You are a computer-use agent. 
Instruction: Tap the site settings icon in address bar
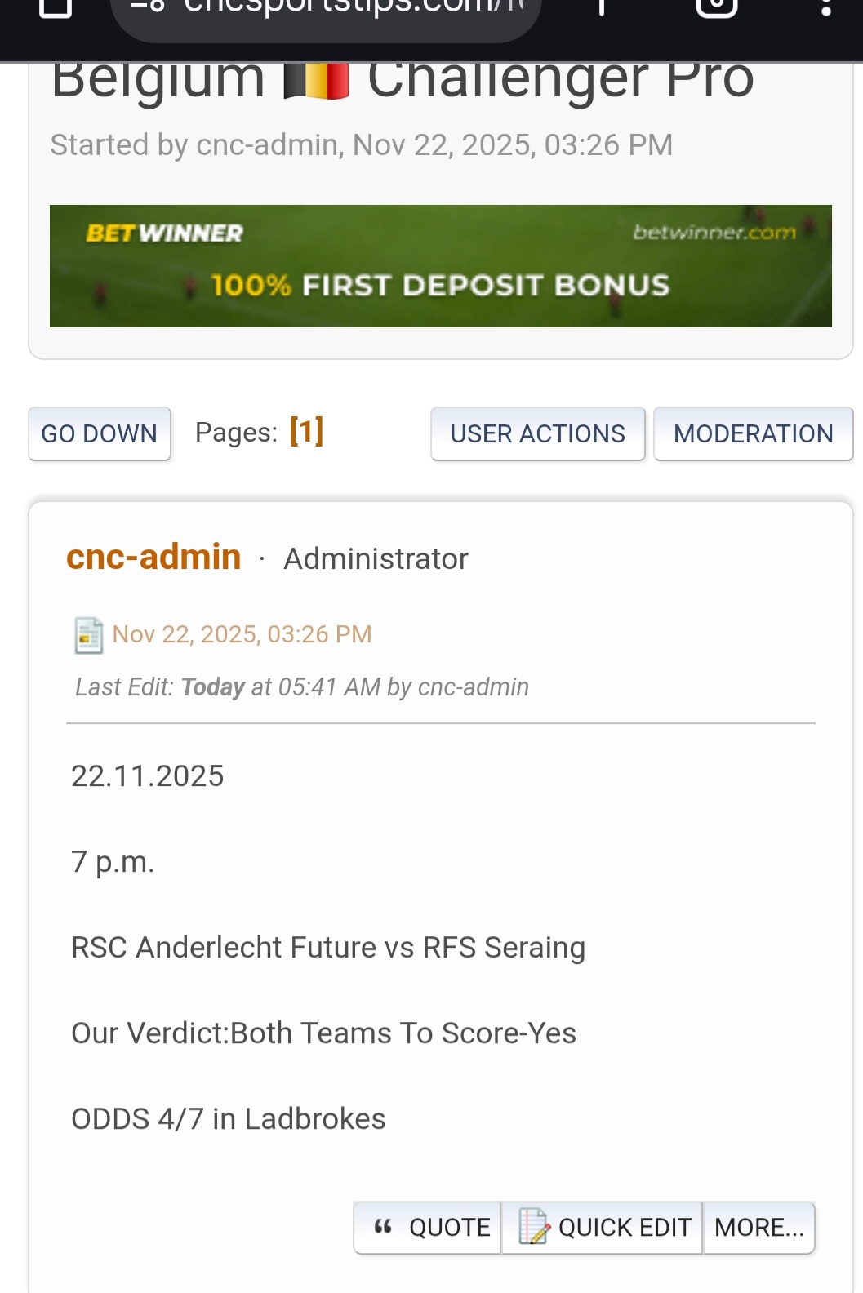click(148, 7)
